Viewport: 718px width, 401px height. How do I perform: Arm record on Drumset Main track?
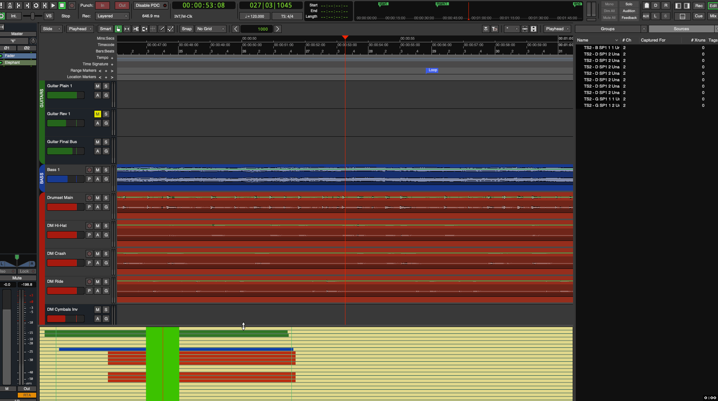click(89, 198)
